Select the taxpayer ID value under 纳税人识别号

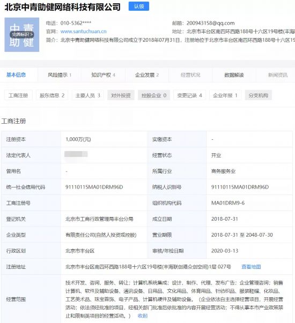tap(240, 187)
